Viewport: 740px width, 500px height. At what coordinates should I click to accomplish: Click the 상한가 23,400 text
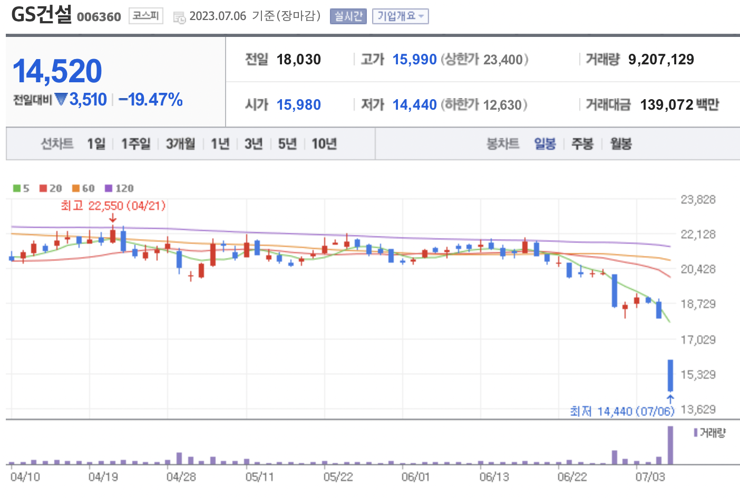[484, 60]
